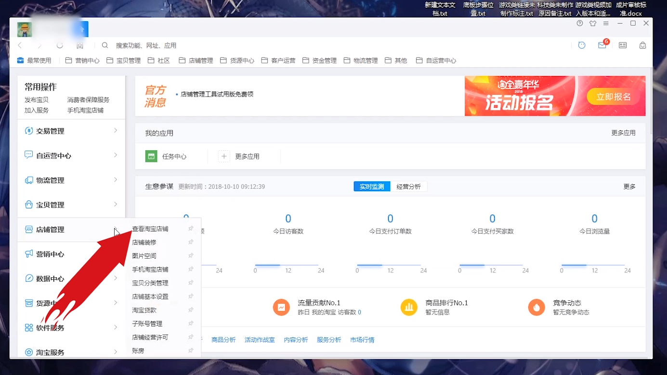Pin the 手机淘宝店铺 menu entry
The width and height of the screenshot is (667, 375).
pos(191,269)
